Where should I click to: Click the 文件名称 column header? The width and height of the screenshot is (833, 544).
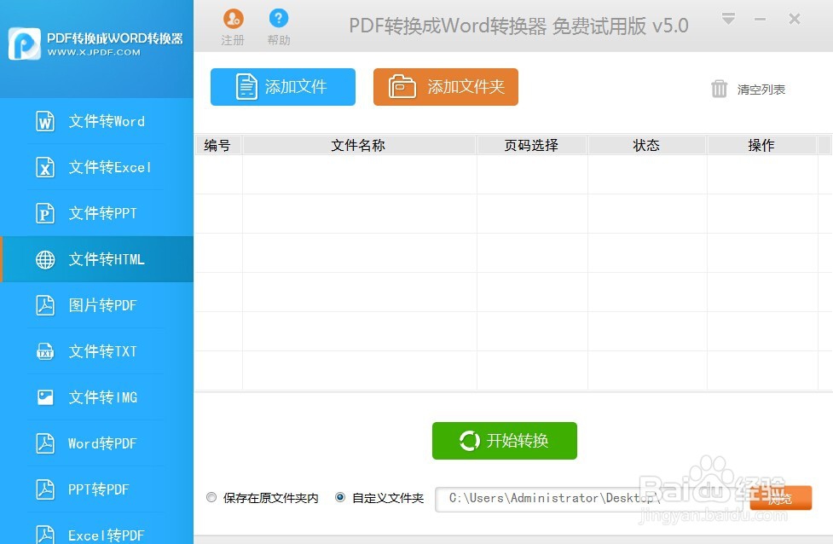point(359,145)
